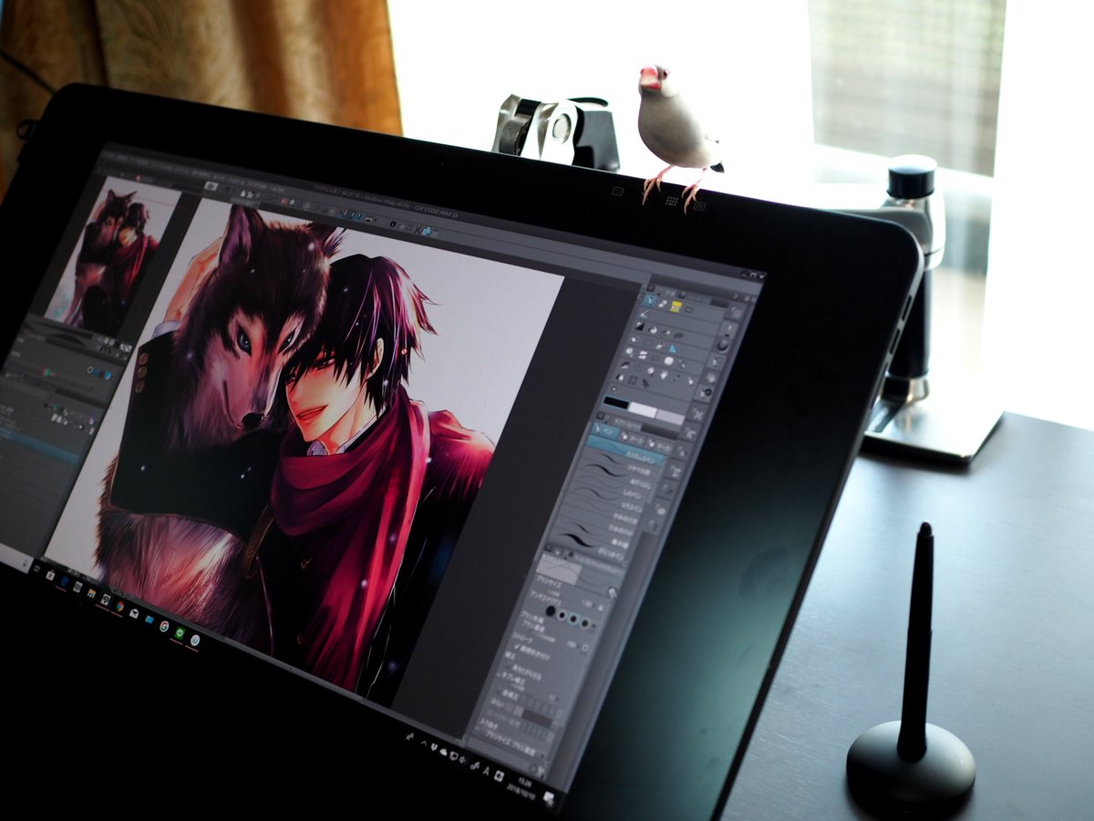Open the Clip Studio icon on the taskbar
This screenshot has width=1094, height=821.
pyautogui.click(x=106, y=599)
